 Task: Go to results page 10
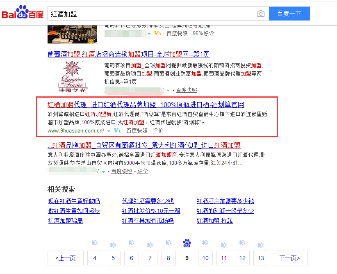205,258
